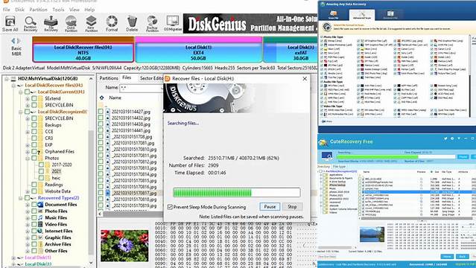476x268 pixels.
Task: Click the Name filter input field
Action: [x=142, y=88]
